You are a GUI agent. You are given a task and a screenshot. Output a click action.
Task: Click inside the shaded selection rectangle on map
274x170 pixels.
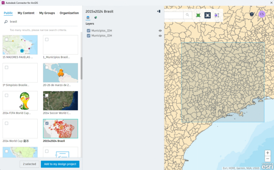pyautogui.click(x=223, y=82)
